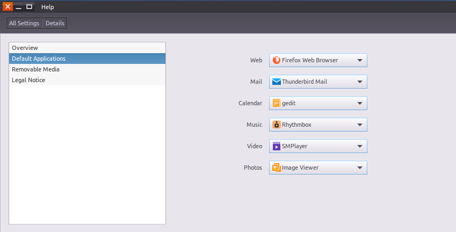Expand the Web dropdown arrow

coord(360,61)
